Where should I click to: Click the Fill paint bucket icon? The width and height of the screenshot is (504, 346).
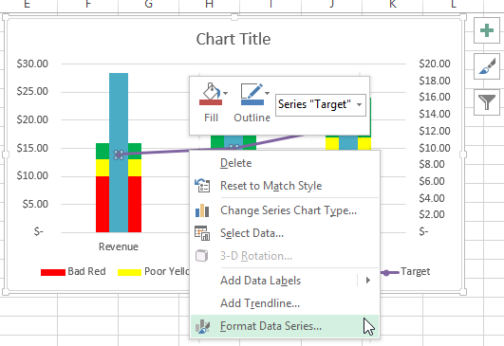(211, 94)
